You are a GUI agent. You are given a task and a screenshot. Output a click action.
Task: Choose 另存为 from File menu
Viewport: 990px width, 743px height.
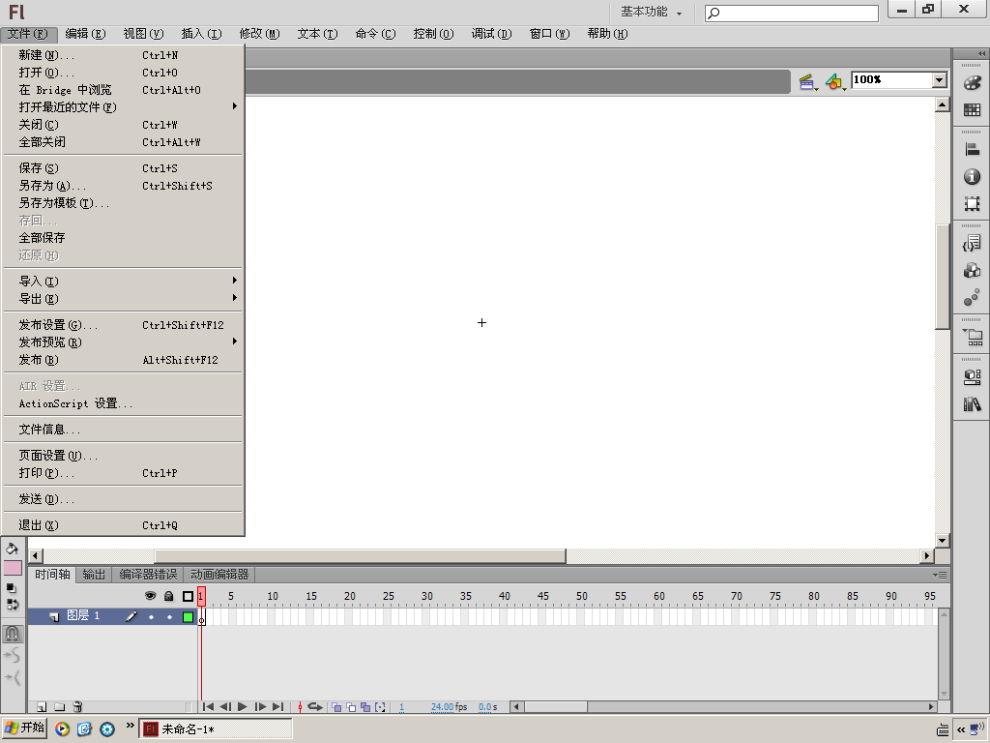coord(124,186)
